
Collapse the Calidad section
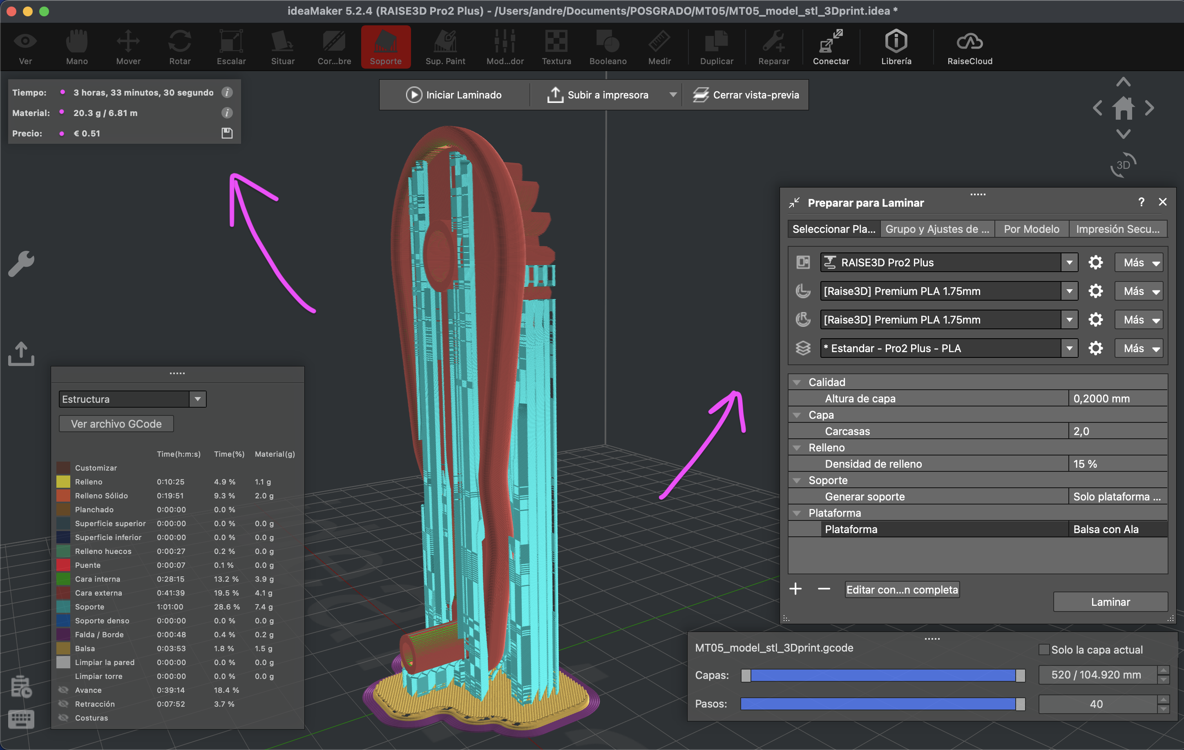point(797,382)
